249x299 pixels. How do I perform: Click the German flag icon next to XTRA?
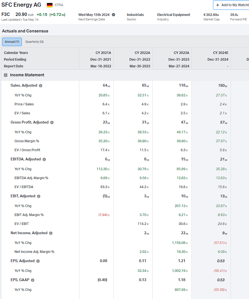50,5
